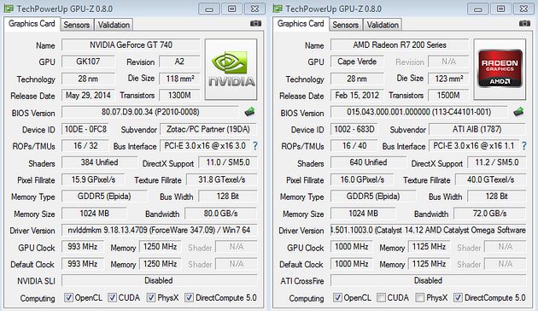The width and height of the screenshot is (538, 311).
Task: Minimize the left GPU-Z window
Action: coord(209,9)
